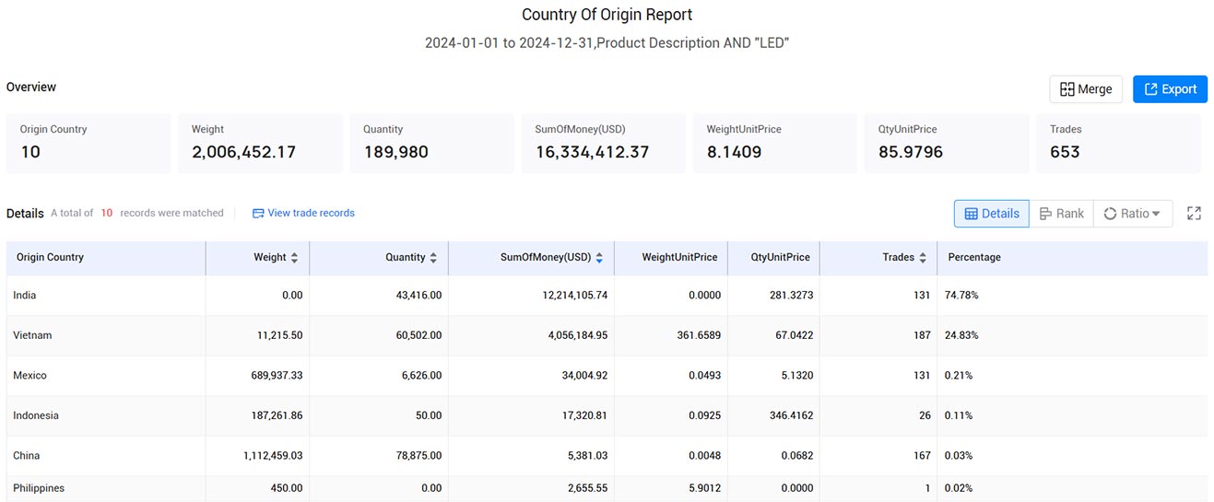Click Vietnam's percentage 24.83%
Image resolution: width=1214 pixels, height=502 pixels.
coord(961,335)
